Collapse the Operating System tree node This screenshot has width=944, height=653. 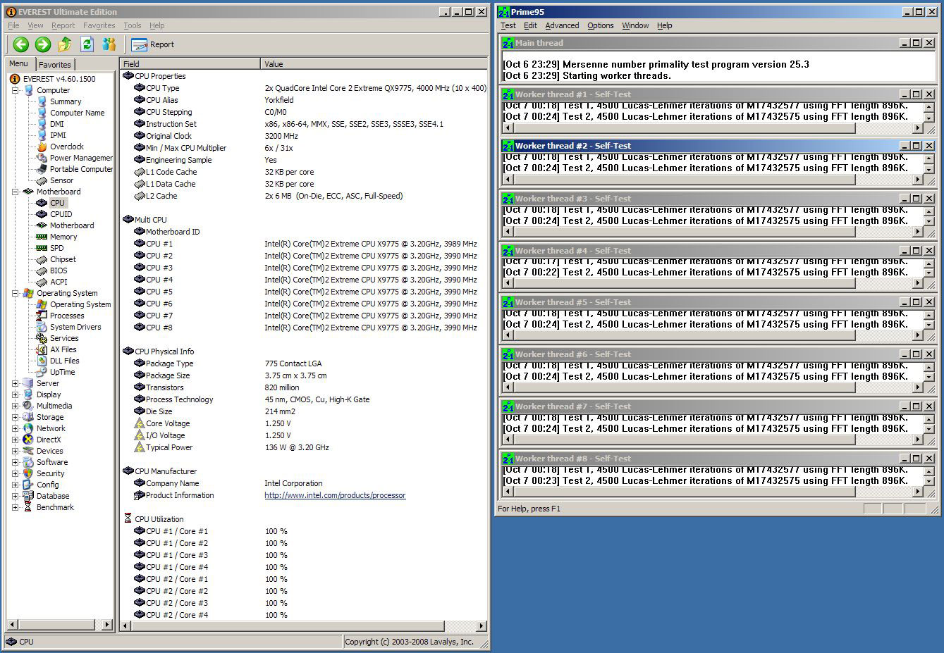pos(16,293)
